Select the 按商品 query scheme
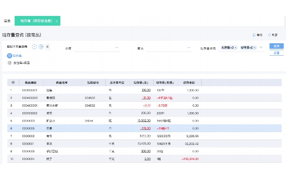 click(14, 56)
